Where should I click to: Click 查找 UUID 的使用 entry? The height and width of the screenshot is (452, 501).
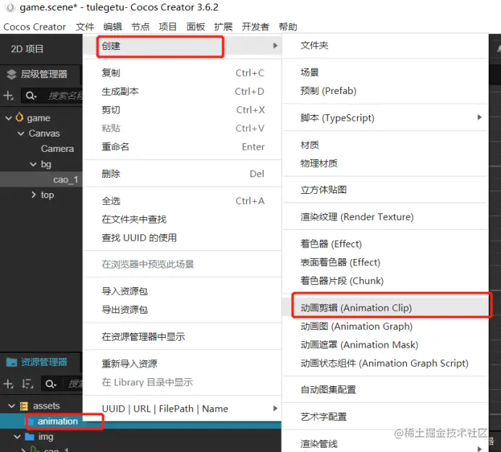click(x=182, y=238)
